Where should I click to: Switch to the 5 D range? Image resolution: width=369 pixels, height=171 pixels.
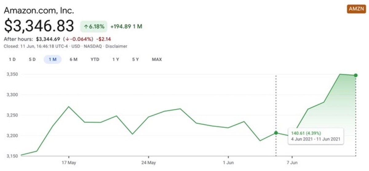point(32,59)
